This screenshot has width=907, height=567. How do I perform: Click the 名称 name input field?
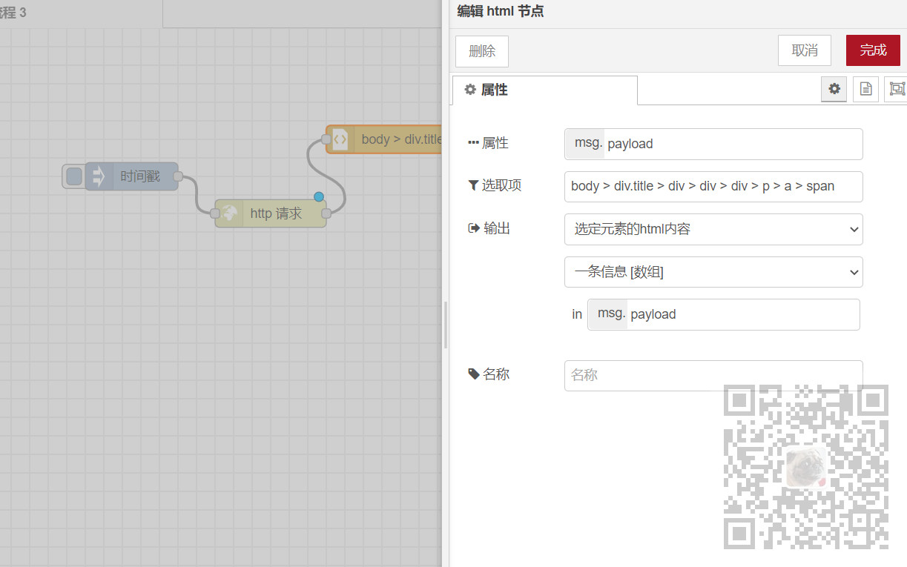pos(713,376)
